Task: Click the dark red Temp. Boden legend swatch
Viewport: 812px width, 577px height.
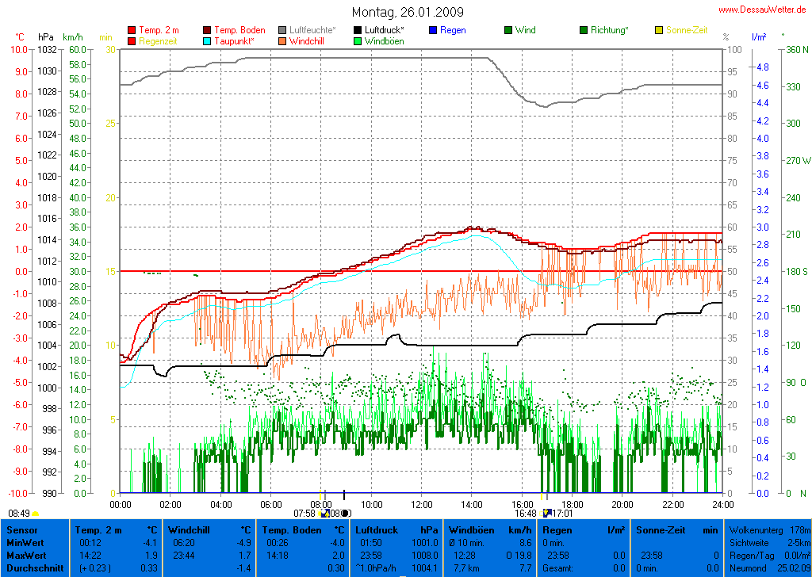Action: [208, 30]
